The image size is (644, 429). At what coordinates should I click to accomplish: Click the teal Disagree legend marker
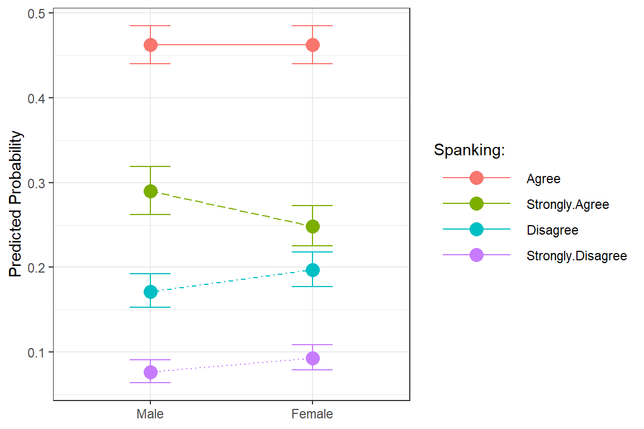click(476, 230)
